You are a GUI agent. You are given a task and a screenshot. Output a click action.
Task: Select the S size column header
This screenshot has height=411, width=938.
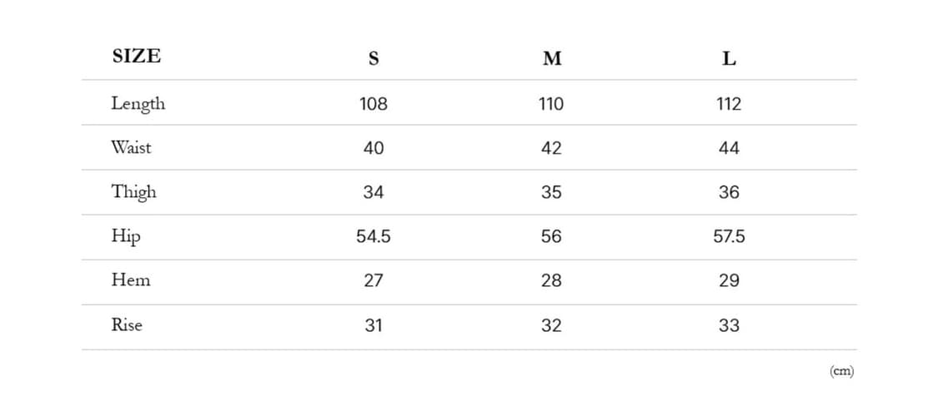pyautogui.click(x=374, y=59)
